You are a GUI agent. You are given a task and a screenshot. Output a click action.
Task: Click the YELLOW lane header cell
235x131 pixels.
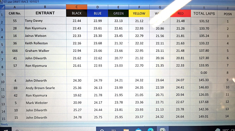pos(139,14)
